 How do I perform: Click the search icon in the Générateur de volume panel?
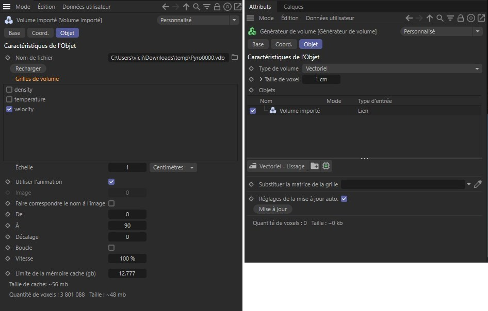(440, 18)
